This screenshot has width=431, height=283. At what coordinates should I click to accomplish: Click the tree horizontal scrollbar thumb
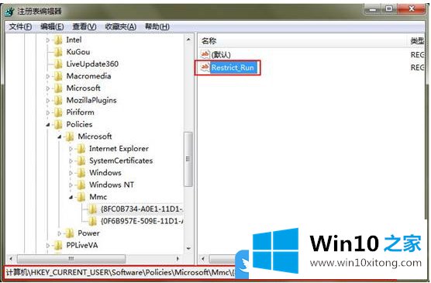pyautogui.click(x=71, y=259)
